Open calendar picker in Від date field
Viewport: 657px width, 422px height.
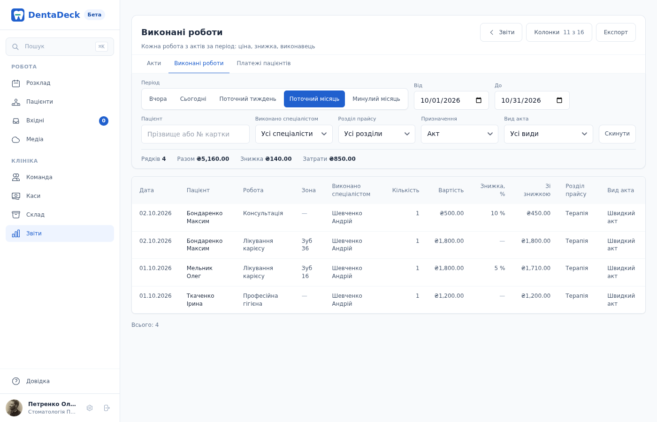click(x=479, y=100)
